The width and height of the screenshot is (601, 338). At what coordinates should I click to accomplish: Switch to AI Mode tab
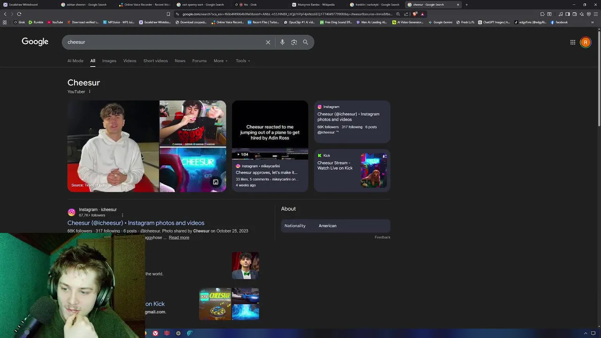75,61
